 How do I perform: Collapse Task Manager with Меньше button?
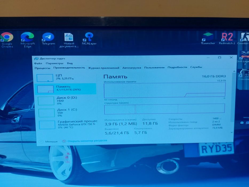48,142
